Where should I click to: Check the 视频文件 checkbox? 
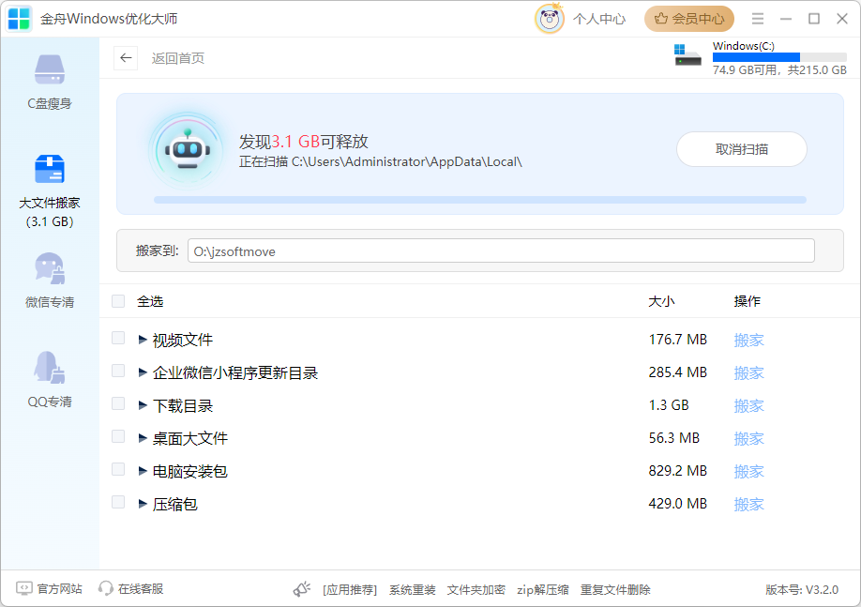coord(118,339)
